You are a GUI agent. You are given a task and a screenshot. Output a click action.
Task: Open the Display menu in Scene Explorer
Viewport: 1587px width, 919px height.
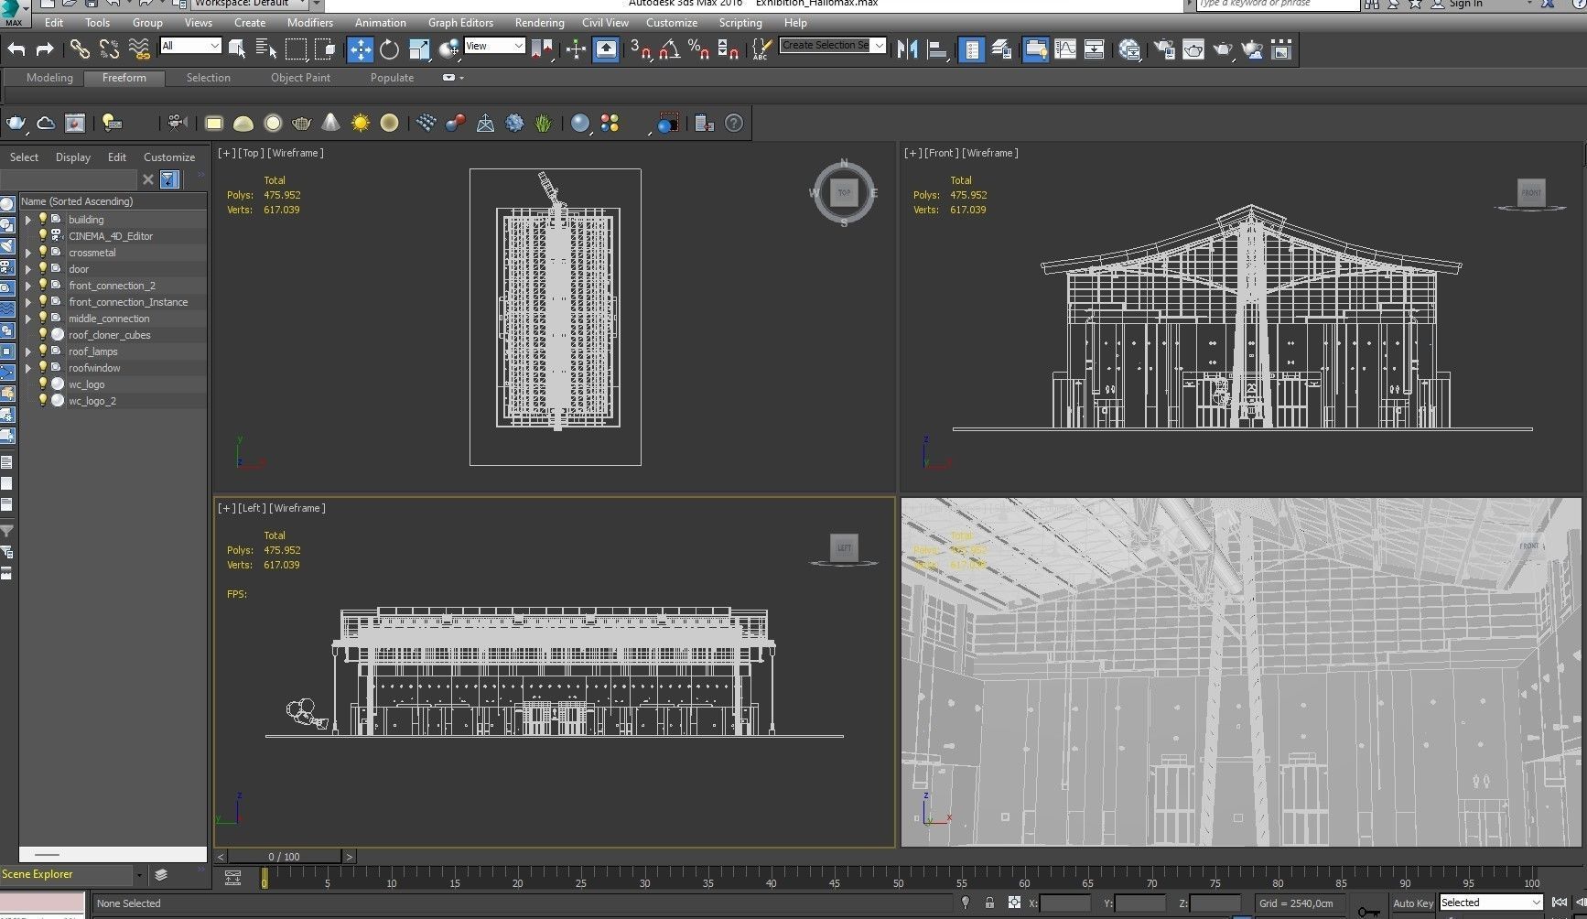point(73,157)
